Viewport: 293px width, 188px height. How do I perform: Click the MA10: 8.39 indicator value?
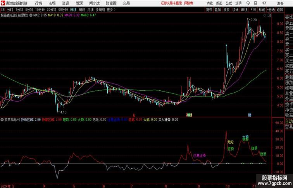[x=56, y=15]
